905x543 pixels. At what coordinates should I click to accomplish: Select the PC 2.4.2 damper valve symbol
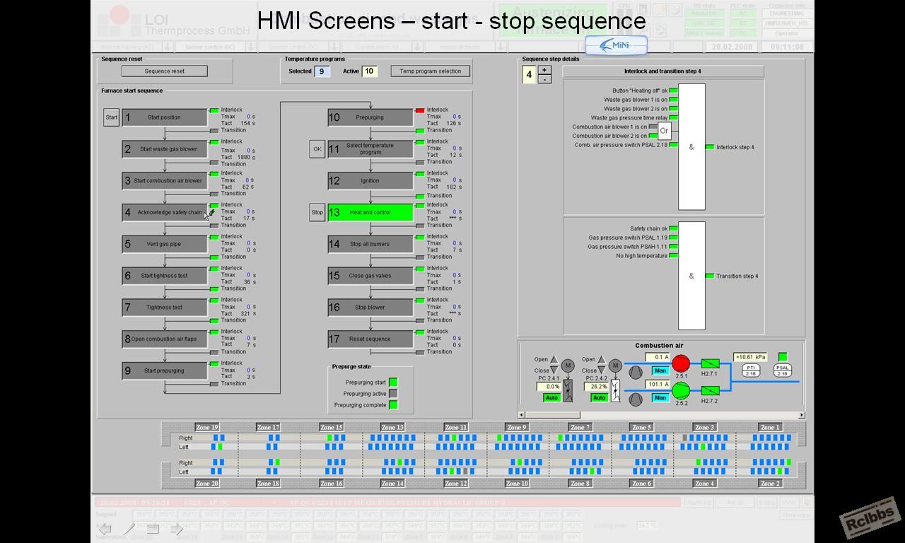click(x=615, y=390)
